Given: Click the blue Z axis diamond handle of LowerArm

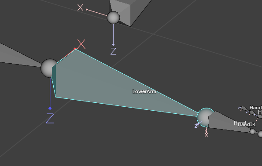Looking at the screenshot, I should [x=50, y=108].
